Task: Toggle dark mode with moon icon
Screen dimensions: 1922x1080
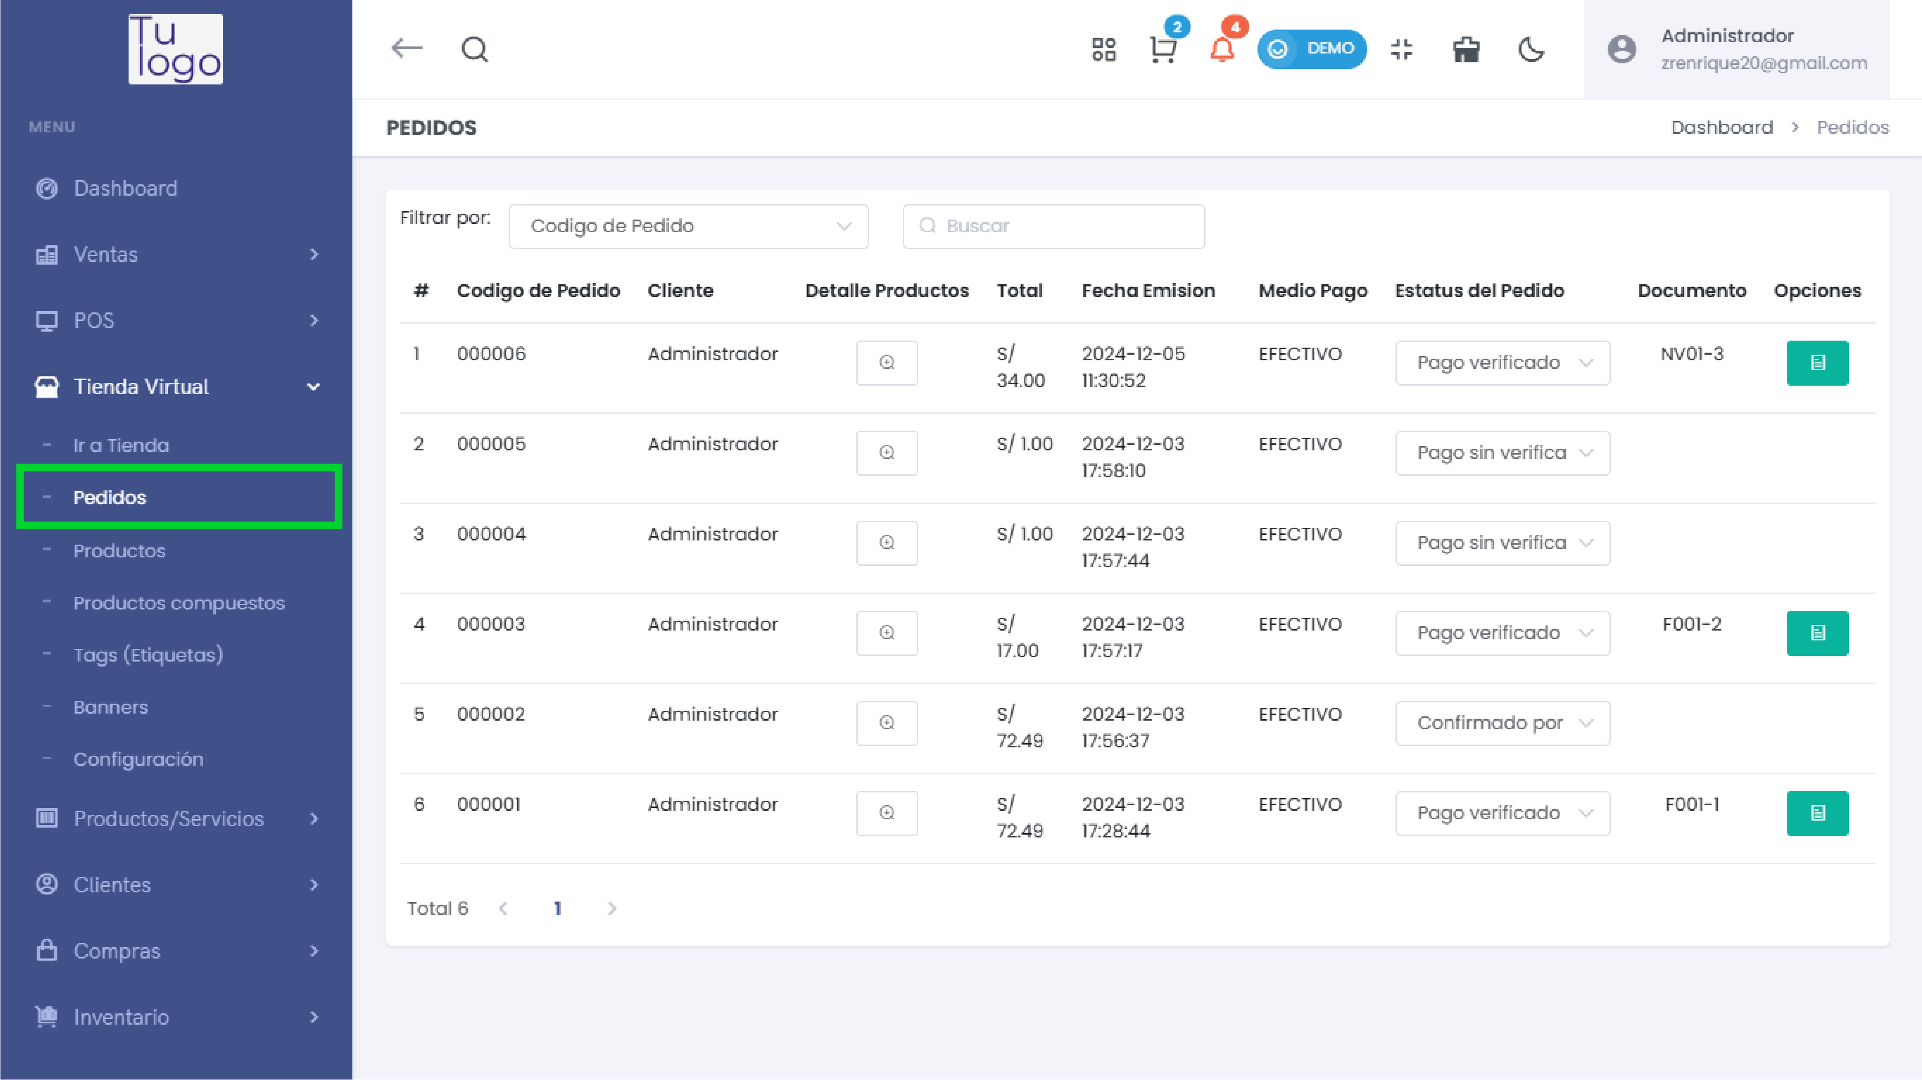Action: pyautogui.click(x=1531, y=50)
